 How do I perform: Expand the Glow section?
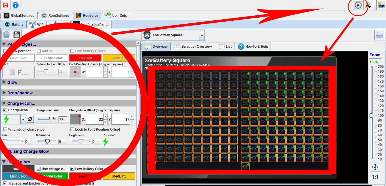4,82
